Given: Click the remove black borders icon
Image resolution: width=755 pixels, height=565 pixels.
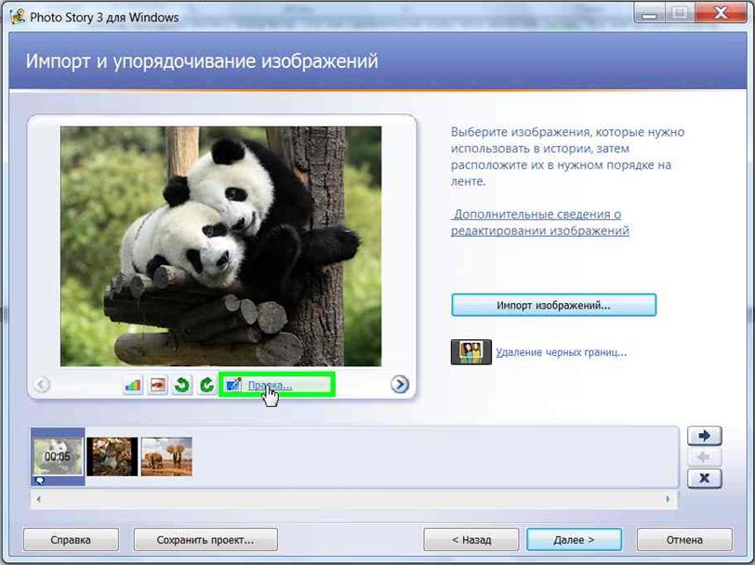Looking at the screenshot, I should [x=470, y=352].
